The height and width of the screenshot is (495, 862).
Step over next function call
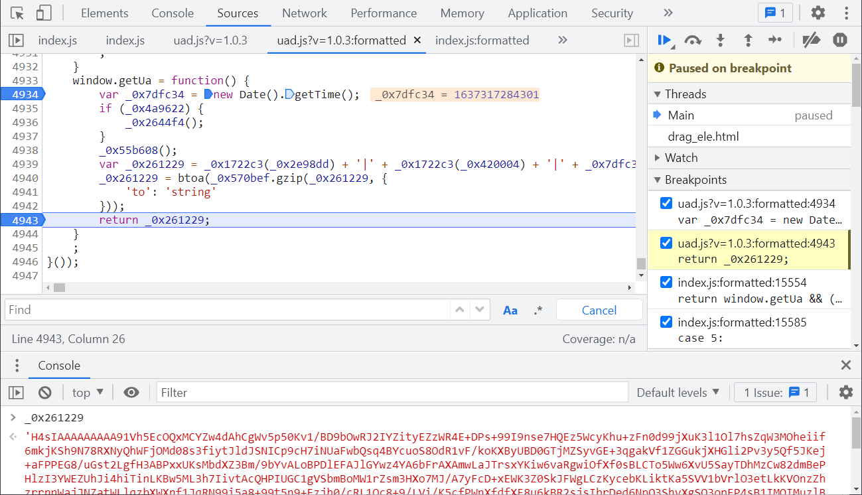coord(693,40)
